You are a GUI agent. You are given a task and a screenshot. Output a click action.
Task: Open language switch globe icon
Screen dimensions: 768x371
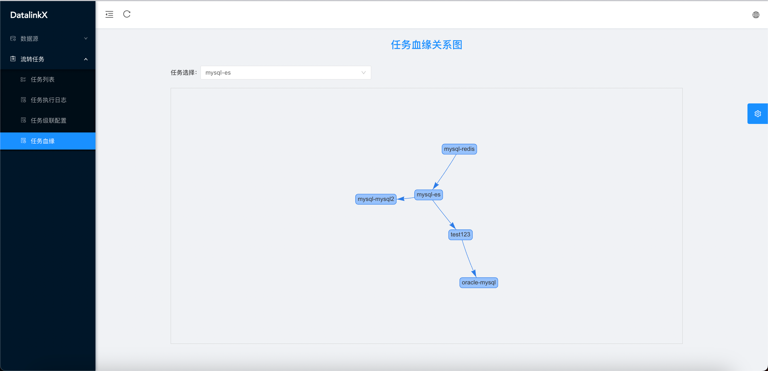click(755, 15)
